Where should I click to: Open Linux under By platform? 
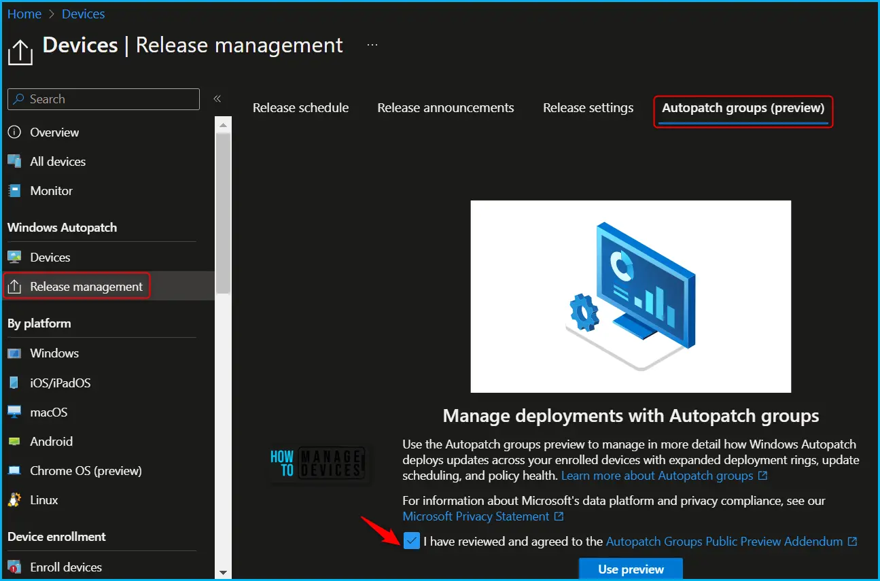[x=44, y=500]
